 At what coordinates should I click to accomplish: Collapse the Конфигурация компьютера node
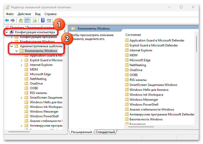click(x=7, y=32)
